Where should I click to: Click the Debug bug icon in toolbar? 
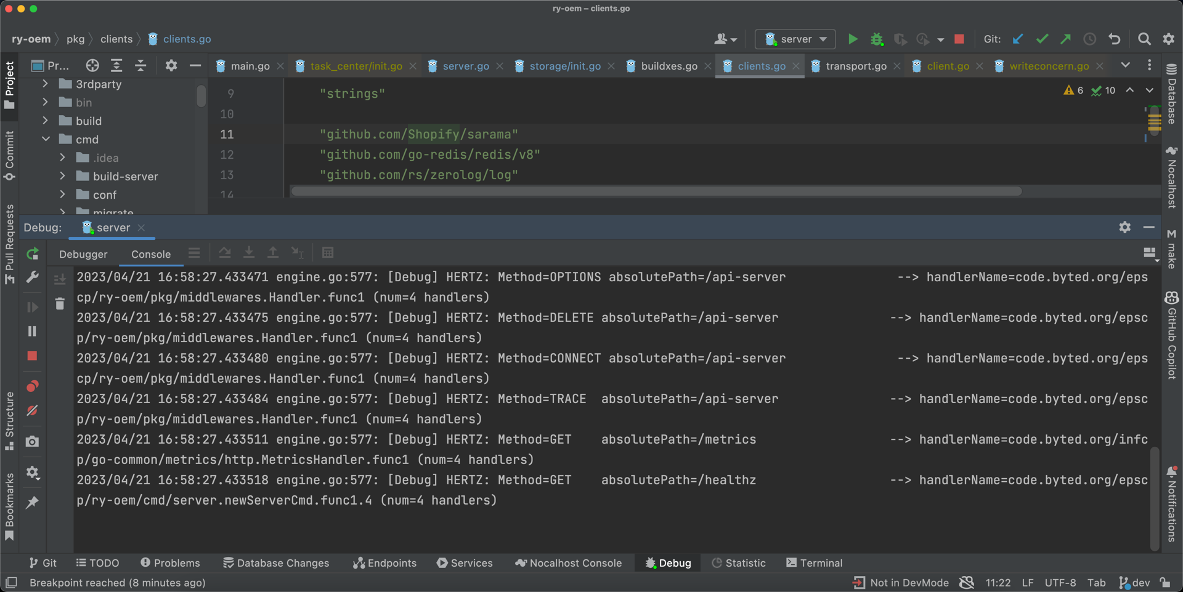pyautogui.click(x=876, y=39)
